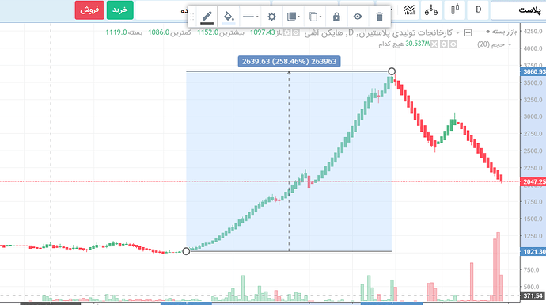Open line color pencil tool
The width and height of the screenshot is (546, 305).
pyautogui.click(x=207, y=17)
